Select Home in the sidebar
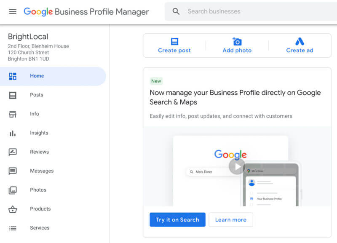Viewport: 337px width, 243px height. (x=37, y=76)
